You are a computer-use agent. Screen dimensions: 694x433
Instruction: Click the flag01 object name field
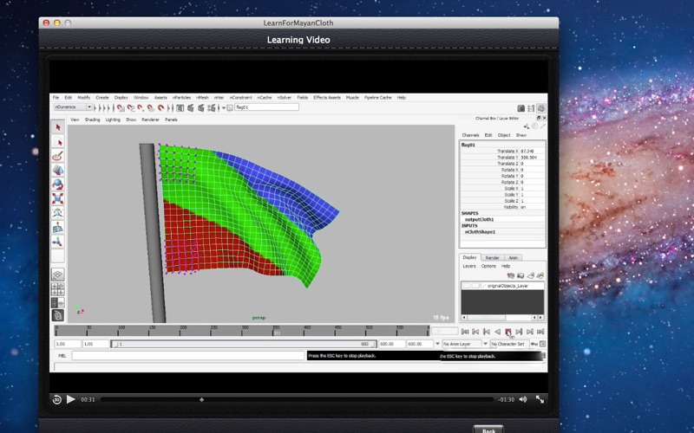click(266, 107)
